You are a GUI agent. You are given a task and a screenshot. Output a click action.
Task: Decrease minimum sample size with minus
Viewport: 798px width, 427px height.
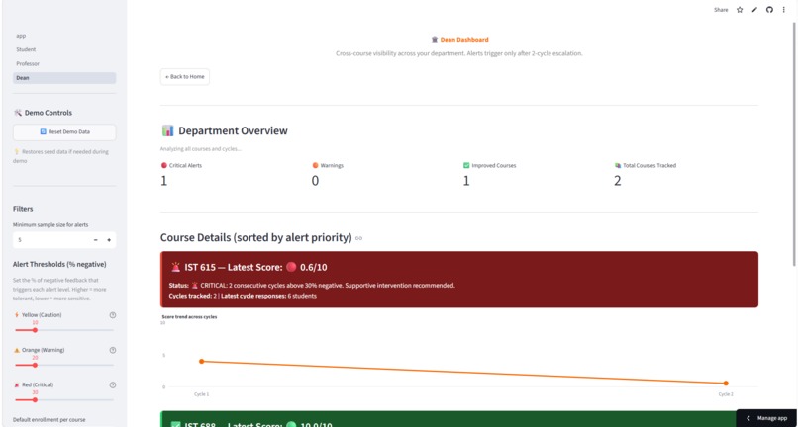point(96,240)
